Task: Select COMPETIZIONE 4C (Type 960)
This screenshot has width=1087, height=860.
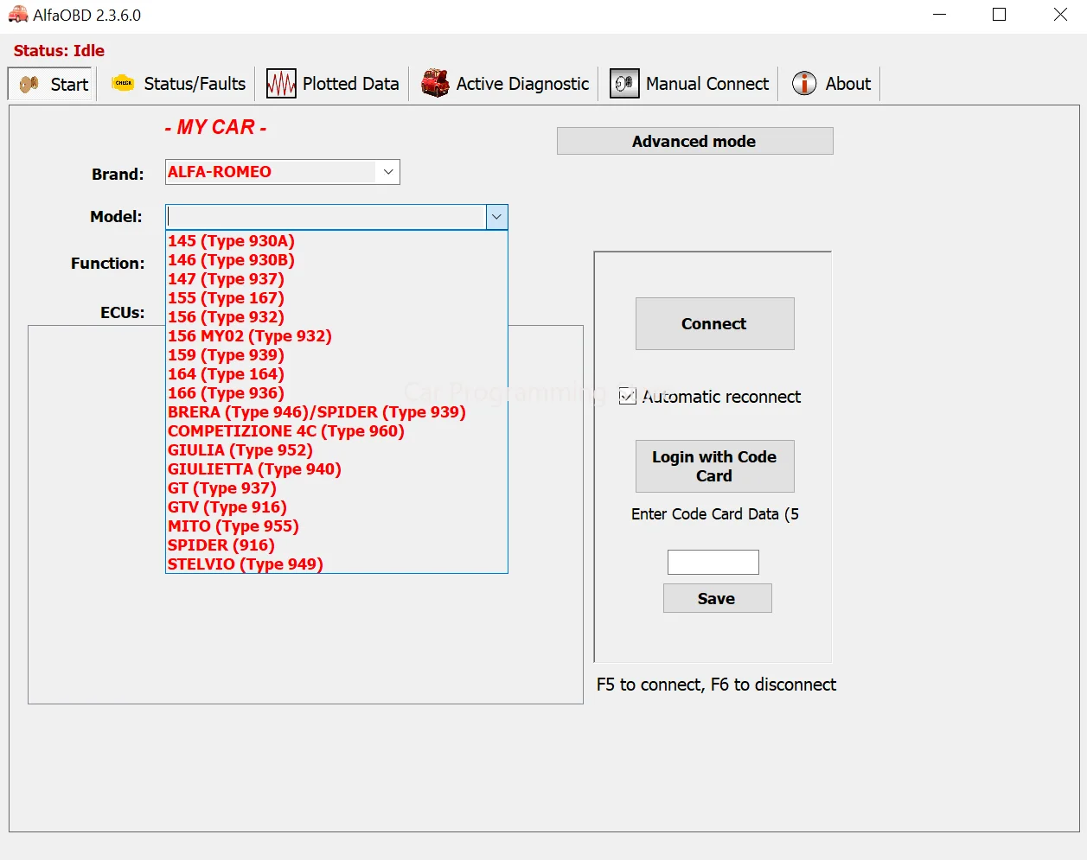Action: click(336, 431)
